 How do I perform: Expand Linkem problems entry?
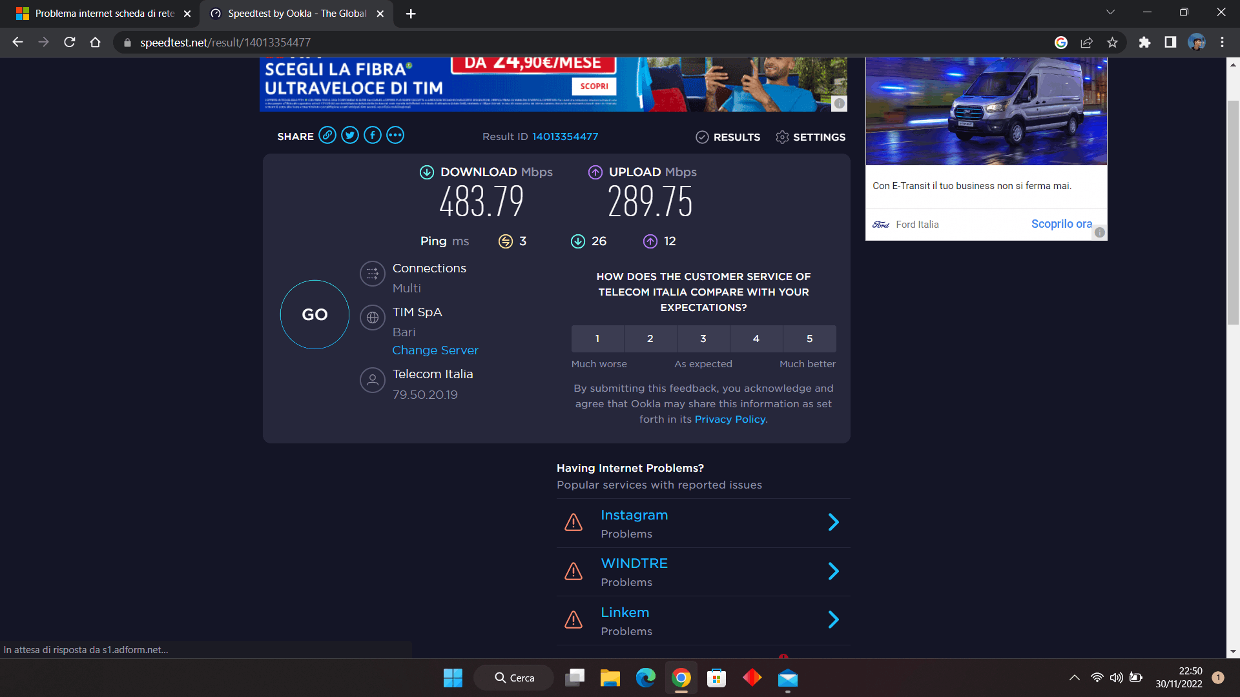[x=833, y=620]
